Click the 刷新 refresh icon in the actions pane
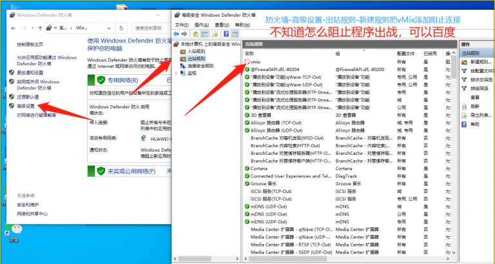 click(464, 107)
